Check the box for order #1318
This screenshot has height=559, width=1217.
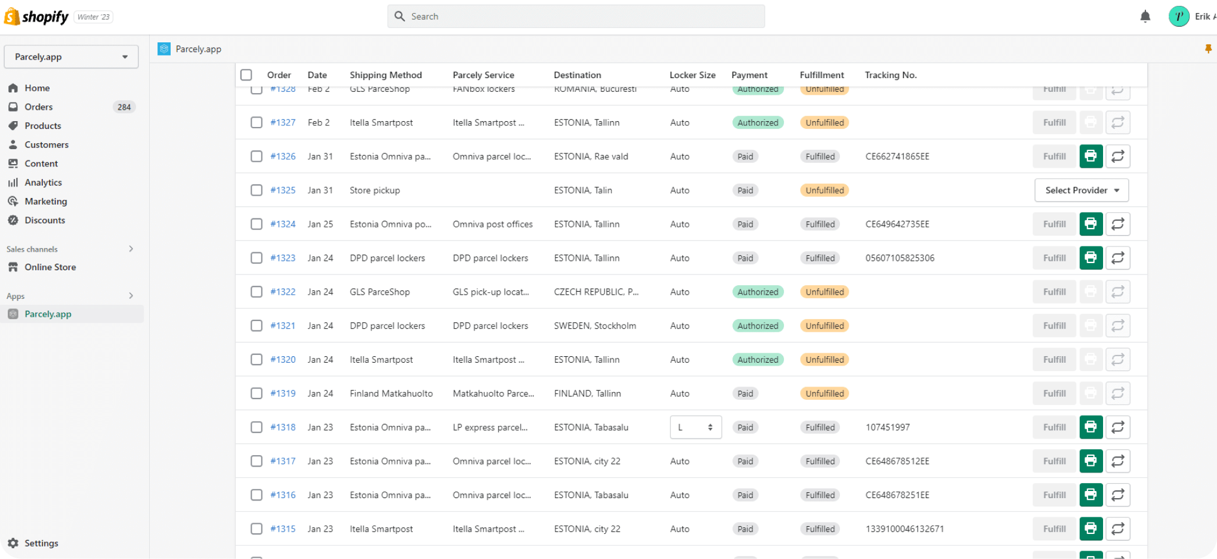[x=257, y=427]
